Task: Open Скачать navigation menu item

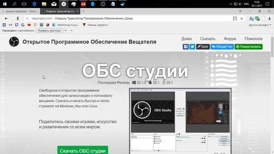Action: (x=208, y=39)
